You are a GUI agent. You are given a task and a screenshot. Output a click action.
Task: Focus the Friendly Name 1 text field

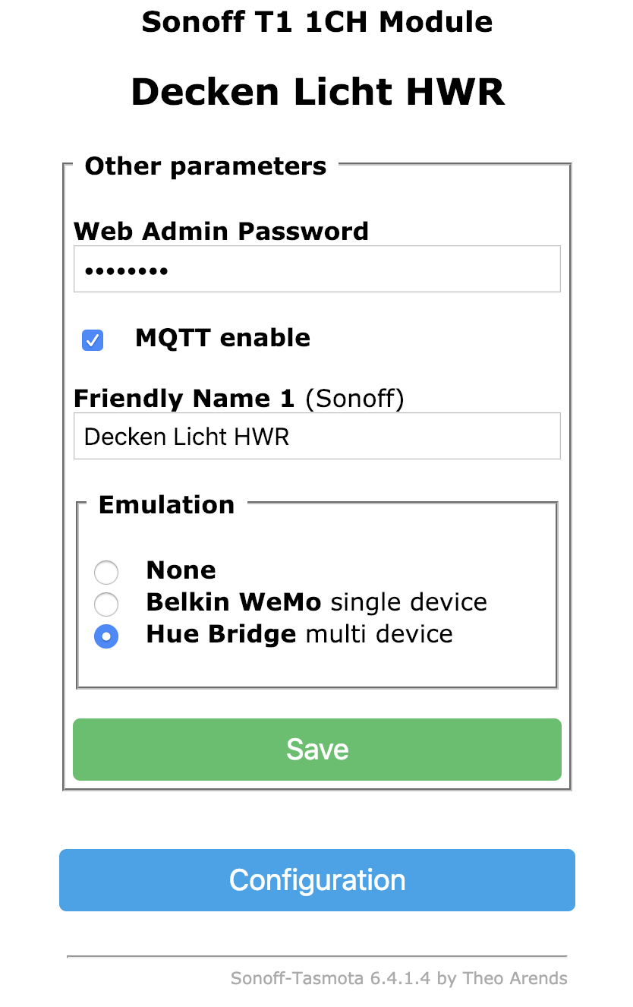pos(316,436)
